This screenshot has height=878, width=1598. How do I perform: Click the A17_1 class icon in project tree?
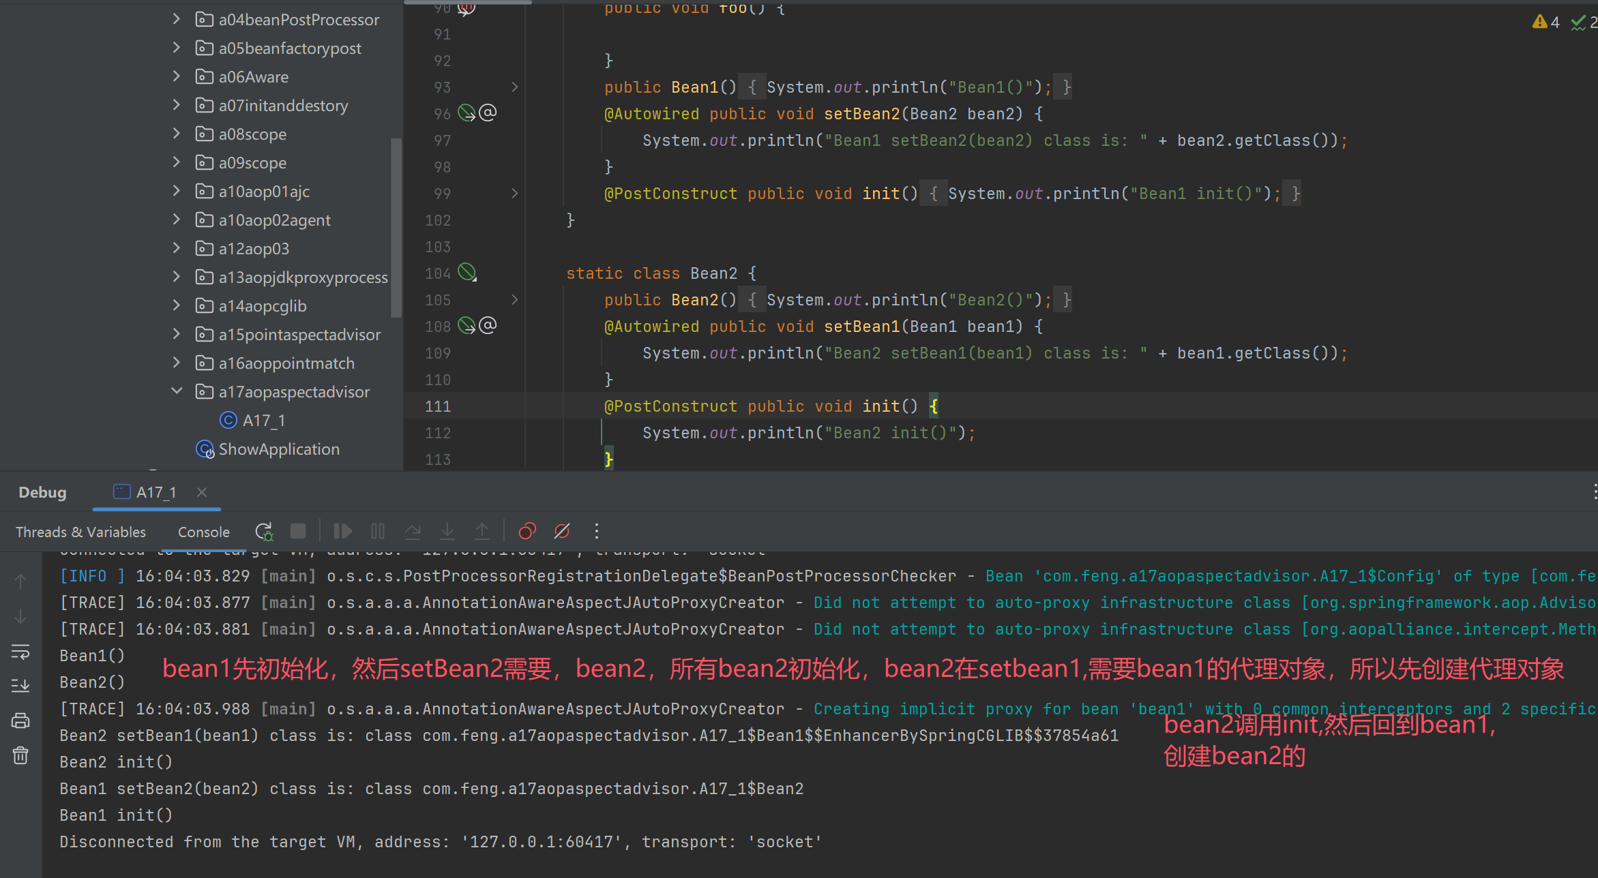228,420
